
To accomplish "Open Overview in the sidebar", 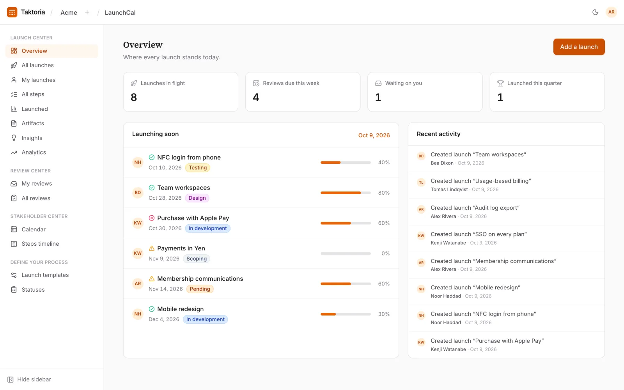I will pos(52,51).
